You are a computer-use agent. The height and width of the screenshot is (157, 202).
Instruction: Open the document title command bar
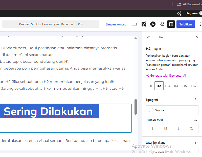click(51, 24)
